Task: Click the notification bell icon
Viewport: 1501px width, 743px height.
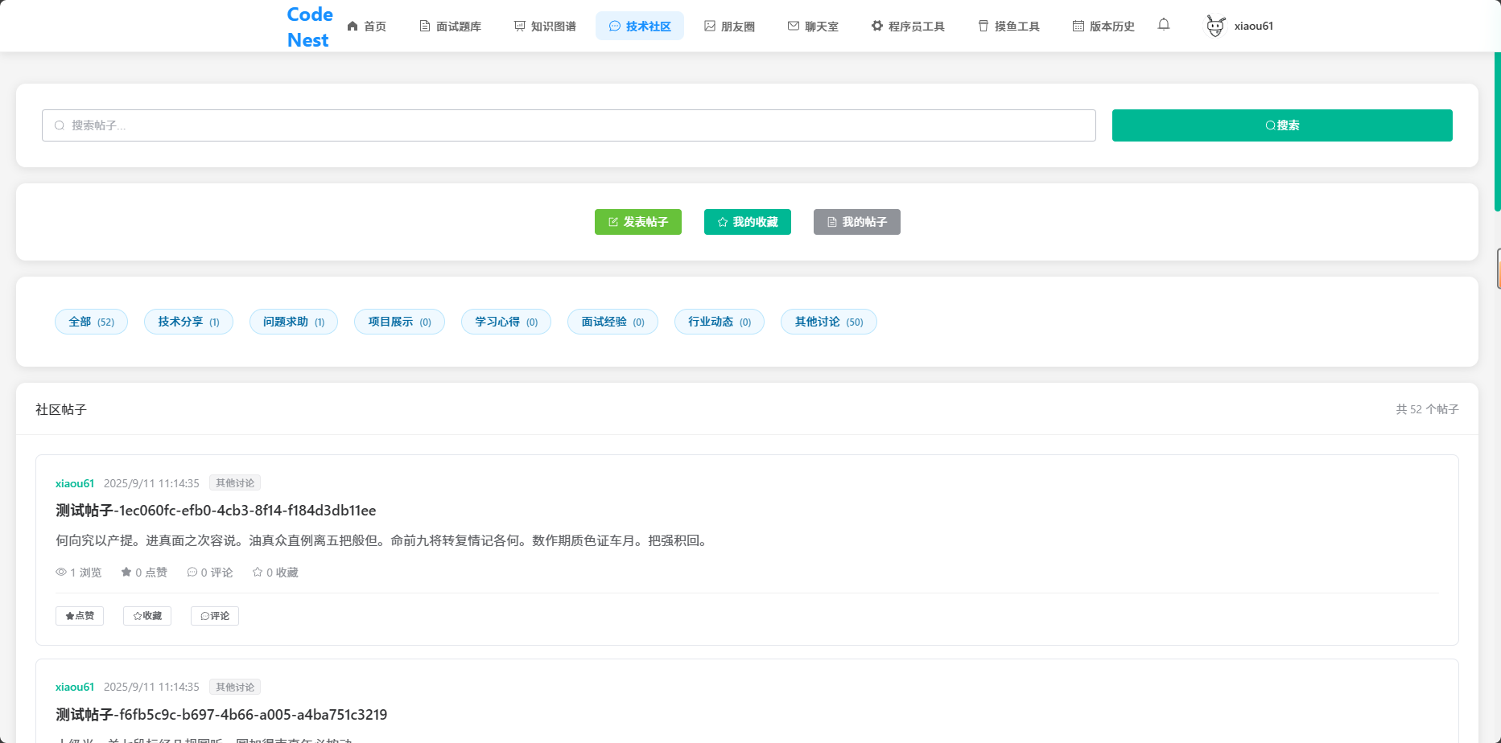Action: pyautogui.click(x=1163, y=25)
